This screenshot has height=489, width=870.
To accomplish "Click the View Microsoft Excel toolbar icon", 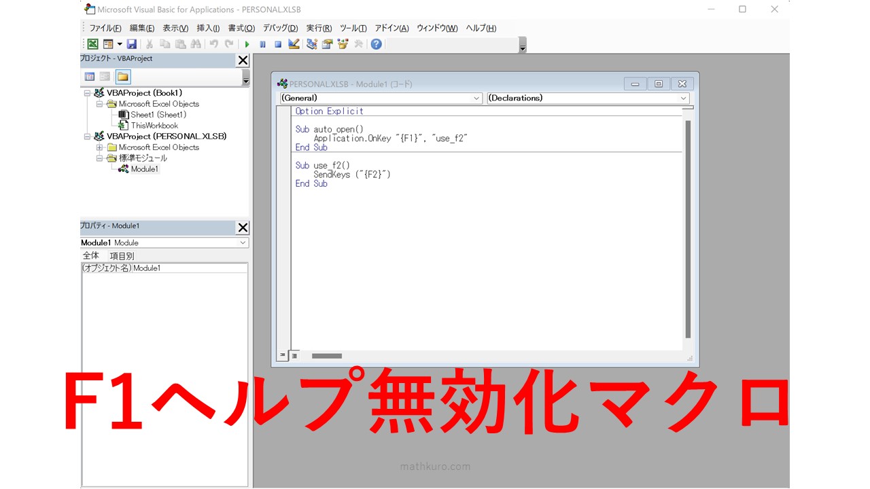I will (92, 44).
